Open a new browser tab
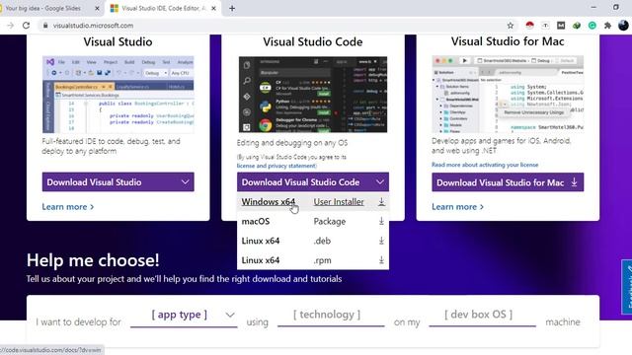The width and height of the screenshot is (632, 355). (x=232, y=8)
